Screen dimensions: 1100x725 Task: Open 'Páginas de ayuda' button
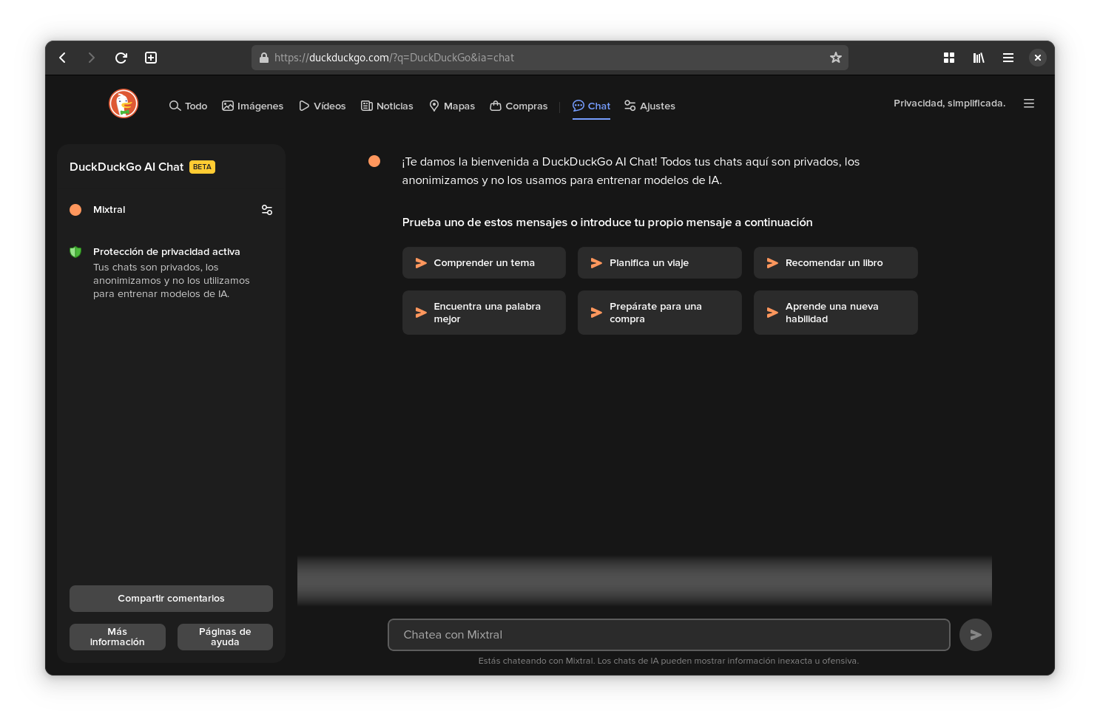click(x=225, y=637)
